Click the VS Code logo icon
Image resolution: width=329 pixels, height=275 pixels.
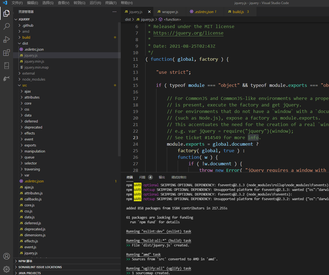(x=5, y=3)
